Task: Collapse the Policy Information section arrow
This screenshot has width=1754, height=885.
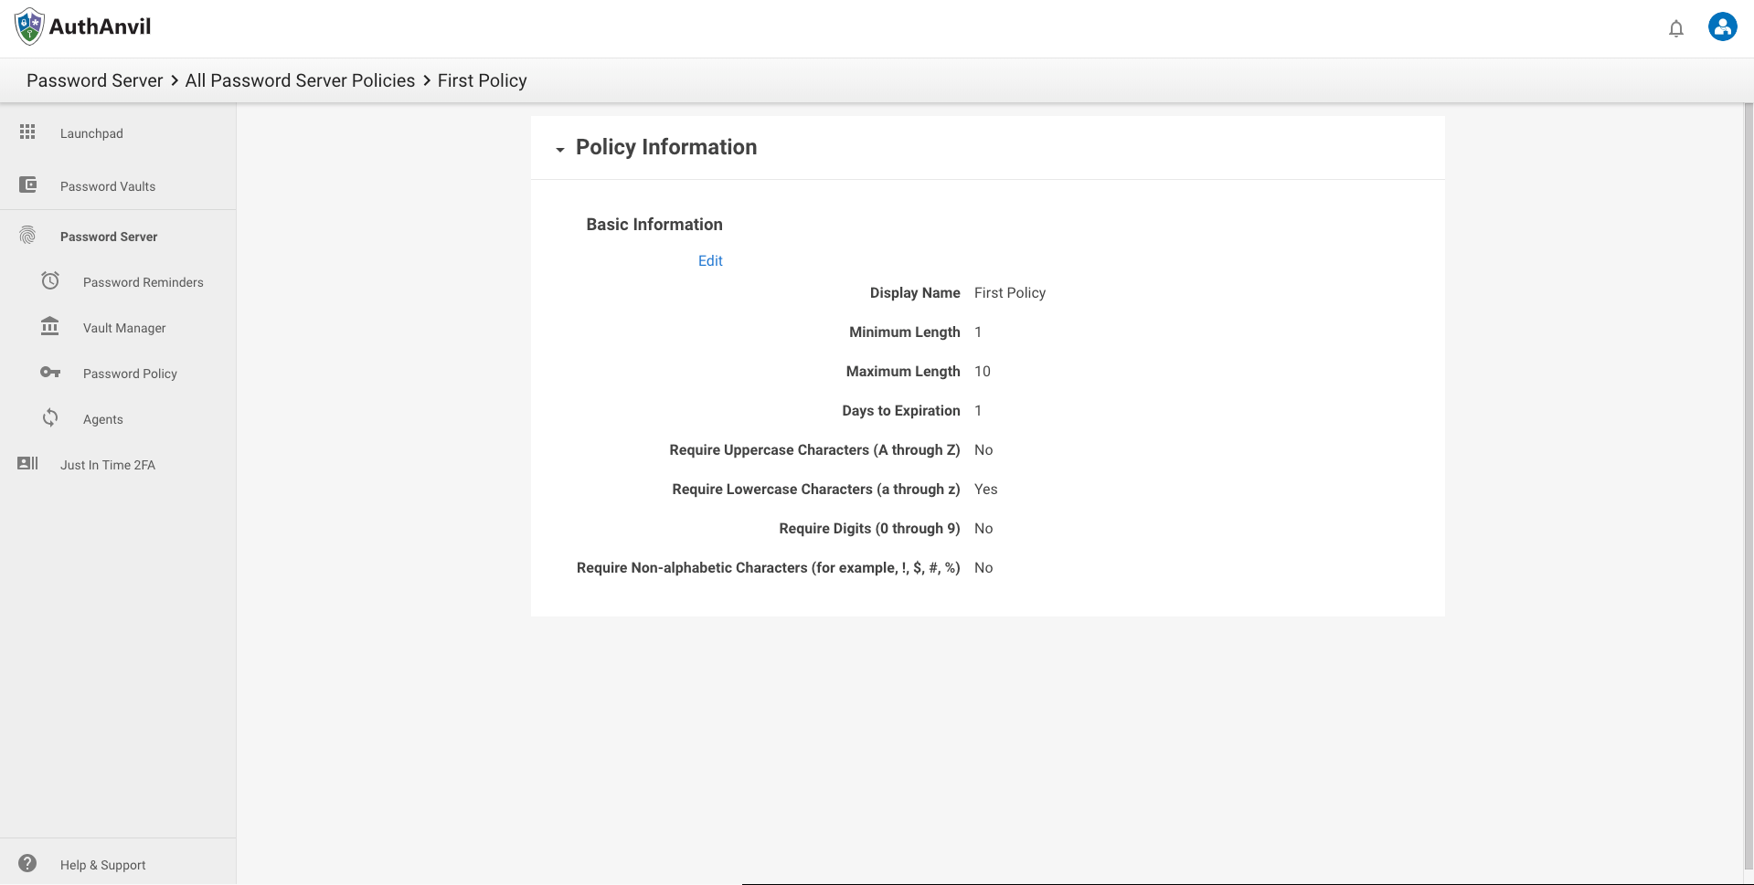Action: click(560, 149)
